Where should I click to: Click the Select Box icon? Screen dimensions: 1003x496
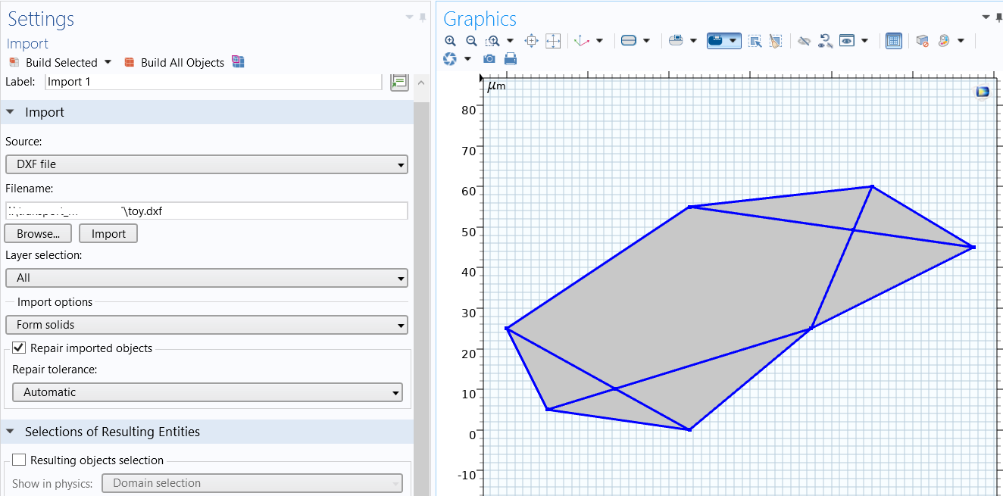[x=755, y=41]
